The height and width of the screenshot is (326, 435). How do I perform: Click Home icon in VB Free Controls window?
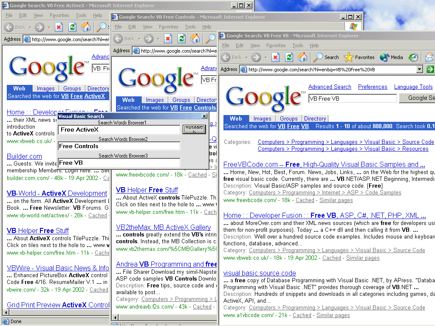[195, 38]
